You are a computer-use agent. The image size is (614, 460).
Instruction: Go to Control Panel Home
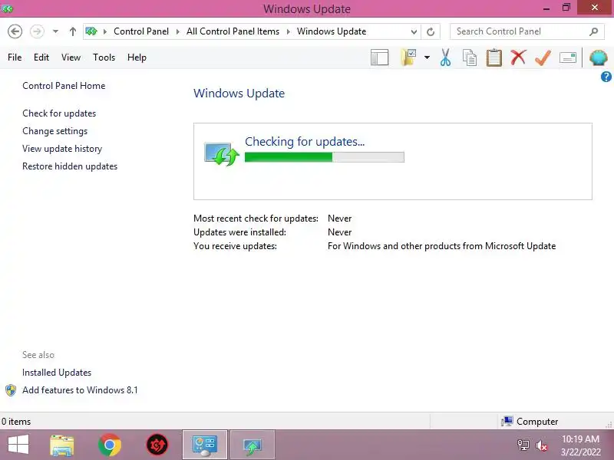(x=64, y=86)
